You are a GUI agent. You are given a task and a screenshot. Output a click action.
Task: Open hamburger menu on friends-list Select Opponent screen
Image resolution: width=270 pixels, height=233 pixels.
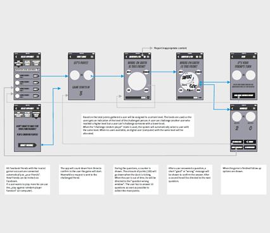point(38,56)
